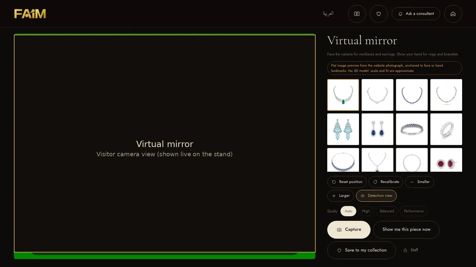
Task: Select the sapphire drop earrings thumbnail
Action: pyautogui.click(x=378, y=129)
